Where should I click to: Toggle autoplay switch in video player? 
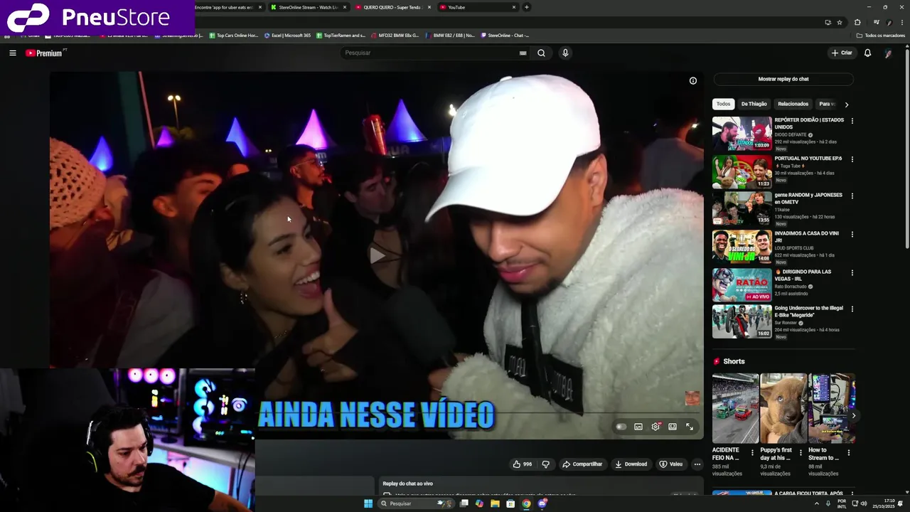pos(621,427)
